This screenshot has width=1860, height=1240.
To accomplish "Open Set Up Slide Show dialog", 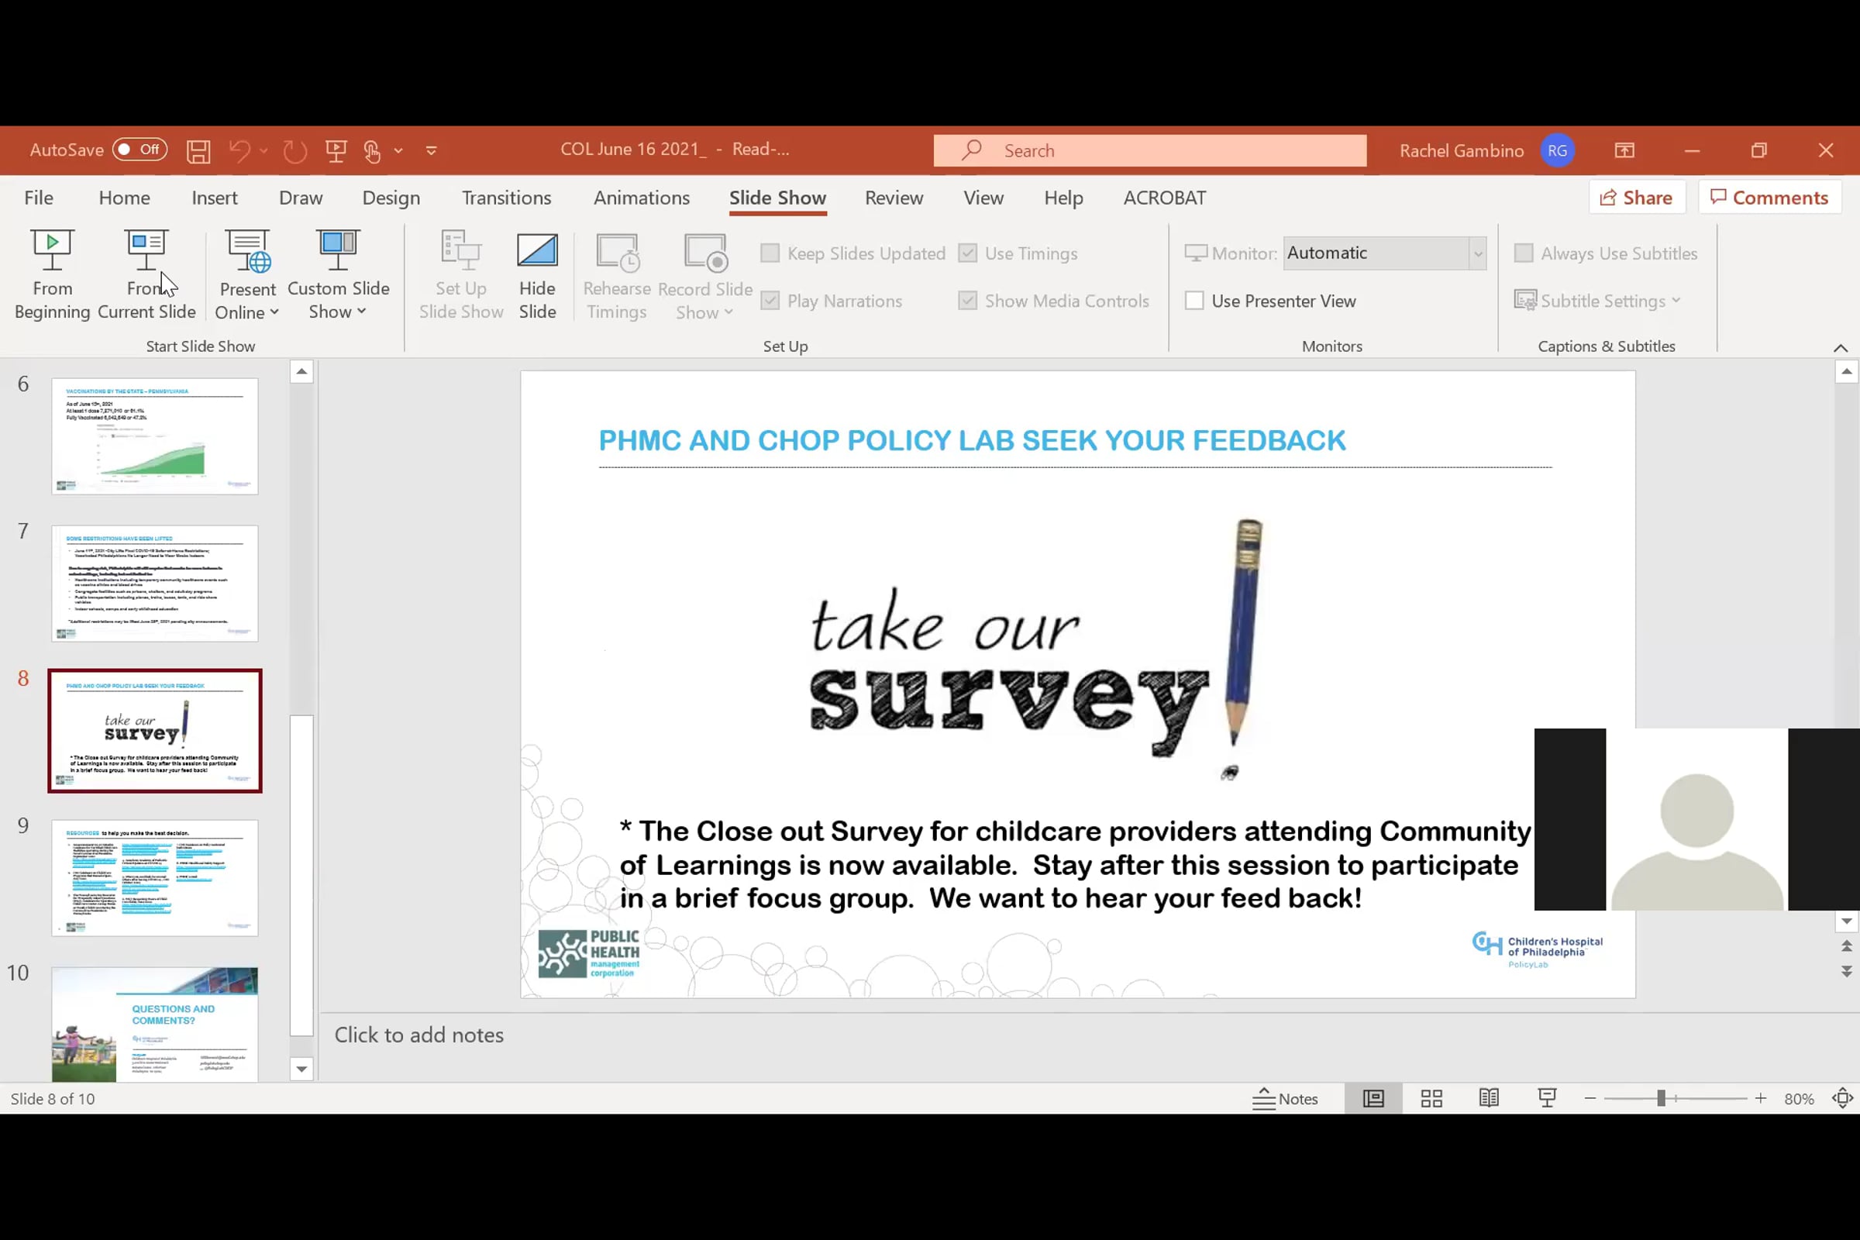I will (x=461, y=274).
